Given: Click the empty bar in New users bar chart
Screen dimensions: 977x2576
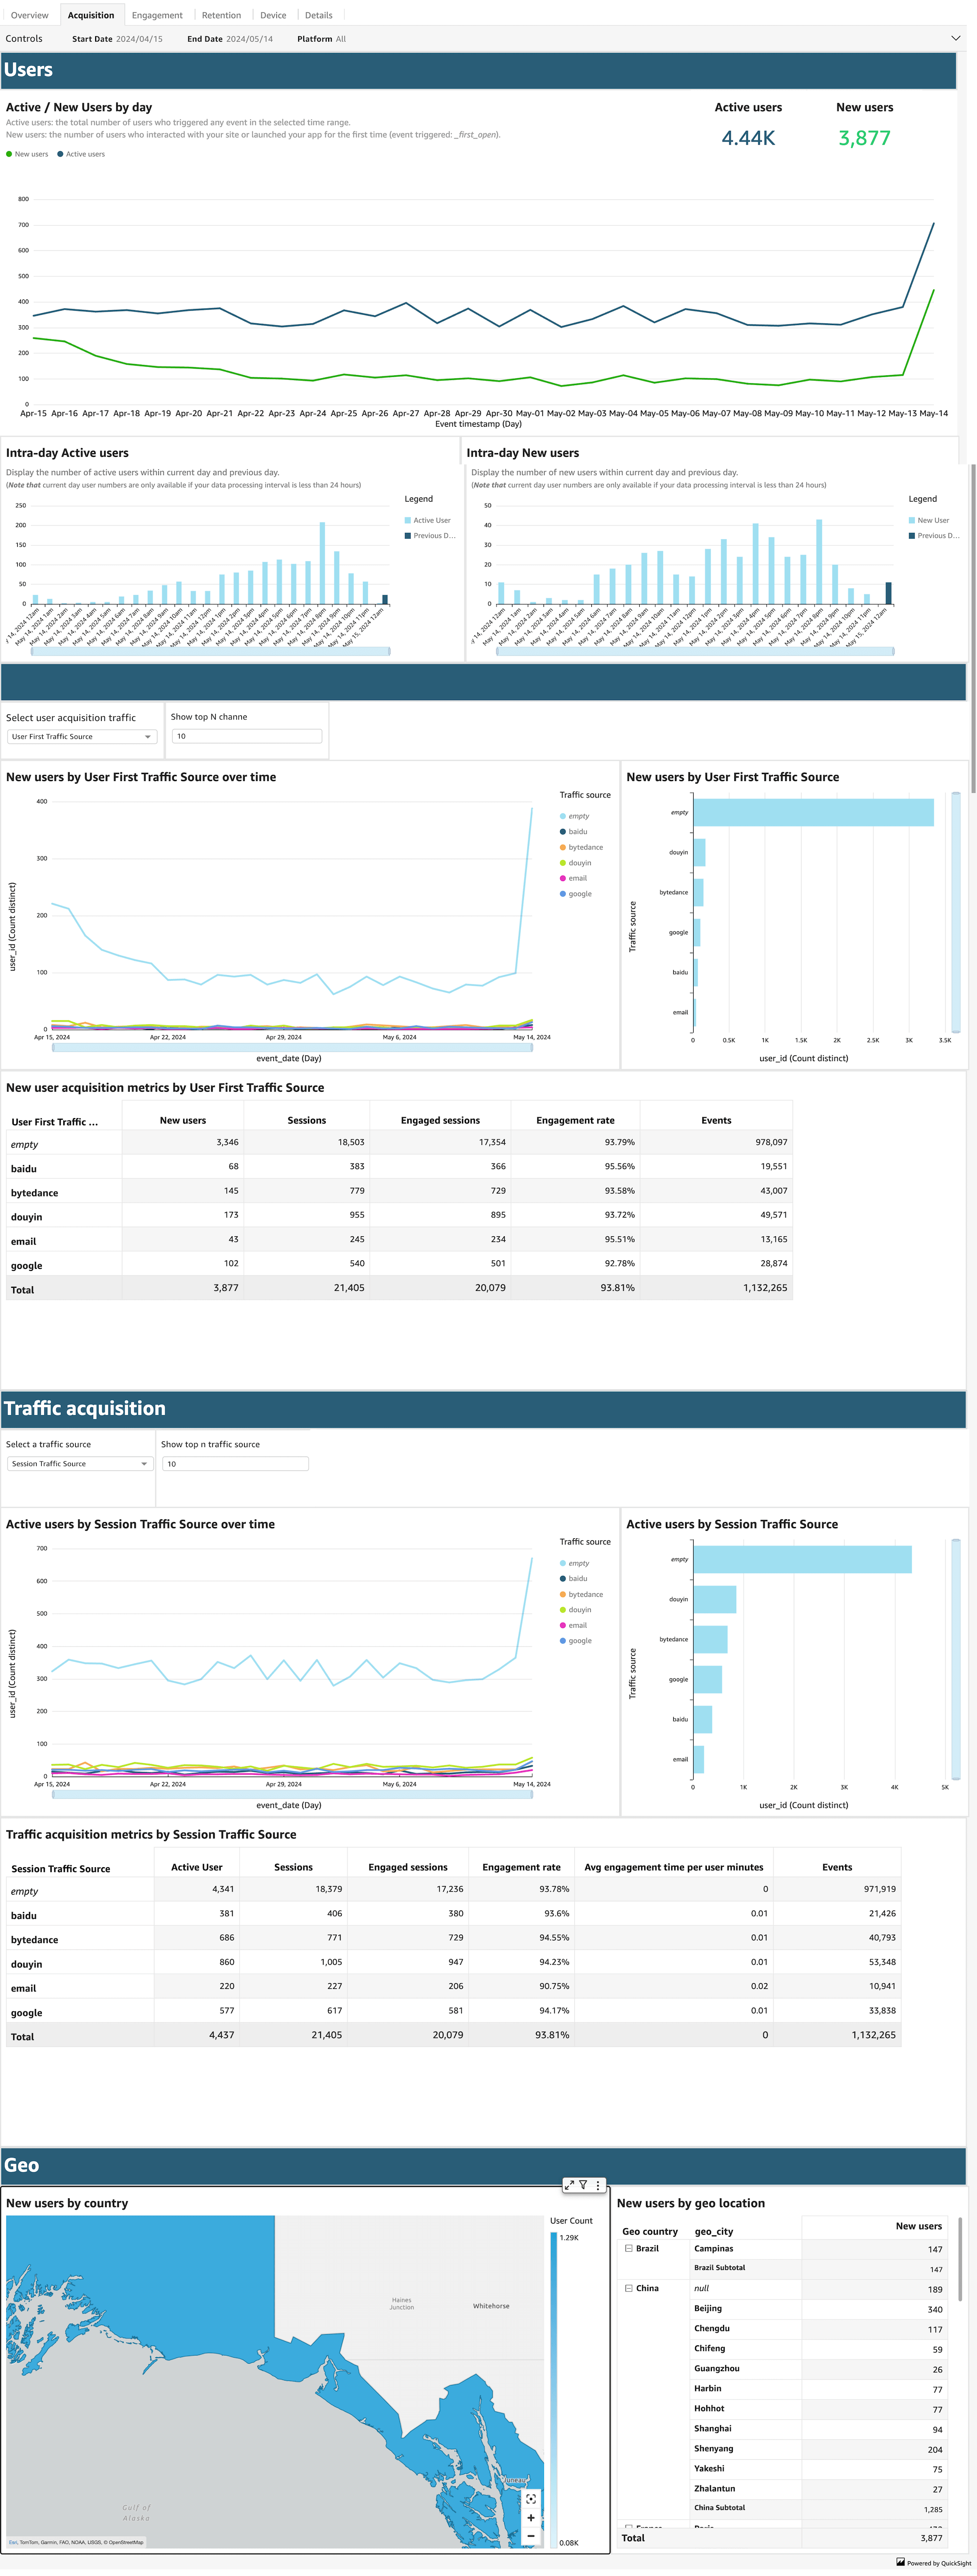Looking at the screenshot, I should click(813, 812).
